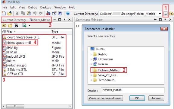This screenshot has width=174, height=109.
Task: Sort by Type column header
Action: [x=55, y=32]
